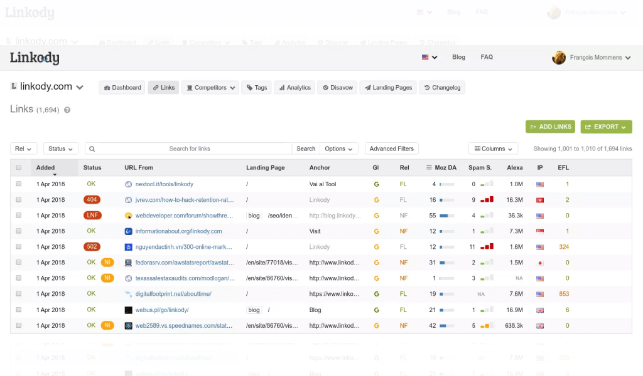Expand the language flag selector
The height and width of the screenshot is (376, 643).
click(x=430, y=57)
